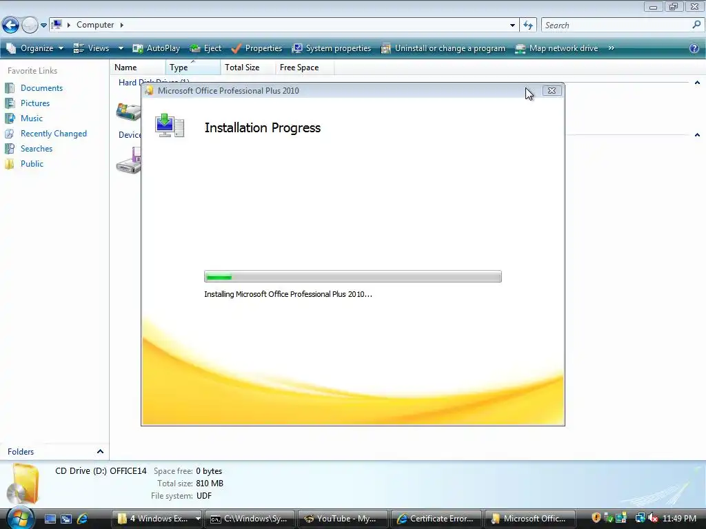Image resolution: width=706 pixels, height=529 pixels.
Task: Click the Forward navigation arrow in Explorer
Action: pyautogui.click(x=30, y=25)
